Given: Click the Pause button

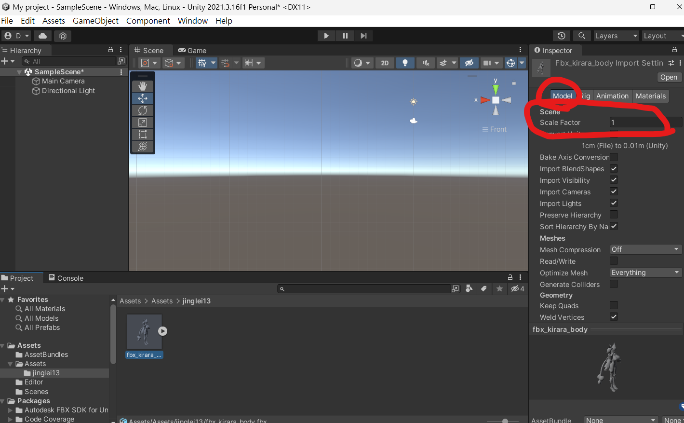Looking at the screenshot, I should [345, 36].
